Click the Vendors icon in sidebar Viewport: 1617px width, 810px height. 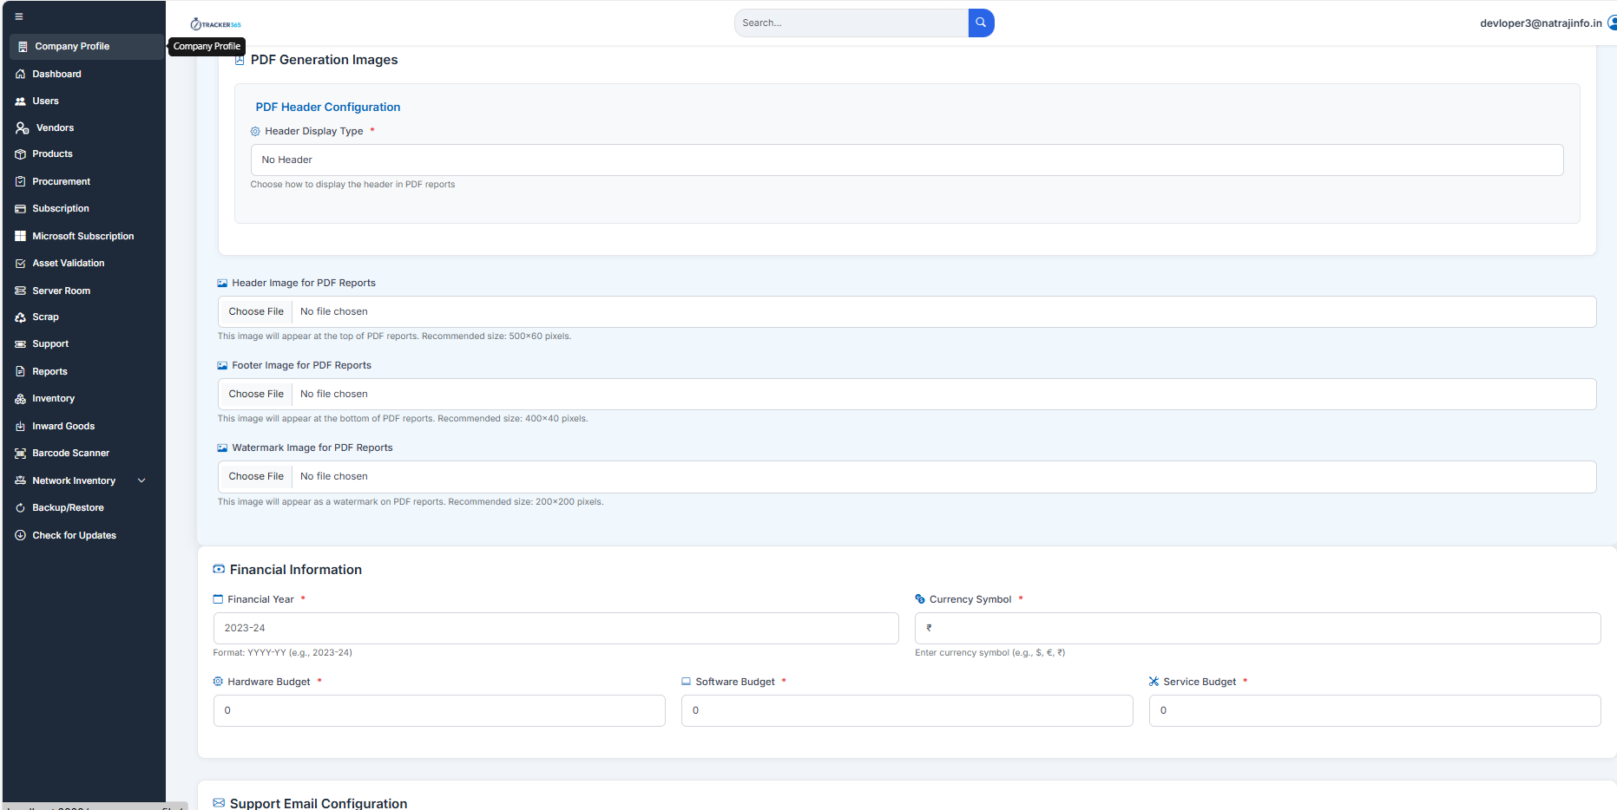(x=22, y=127)
